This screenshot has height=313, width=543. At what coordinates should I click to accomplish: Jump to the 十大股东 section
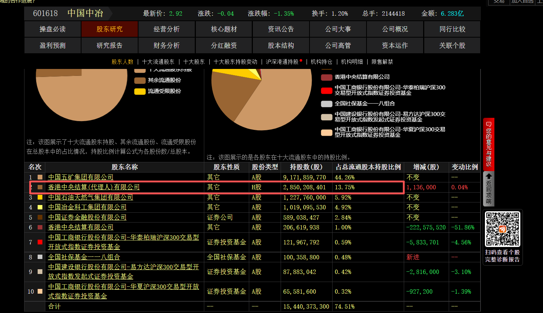click(x=194, y=62)
